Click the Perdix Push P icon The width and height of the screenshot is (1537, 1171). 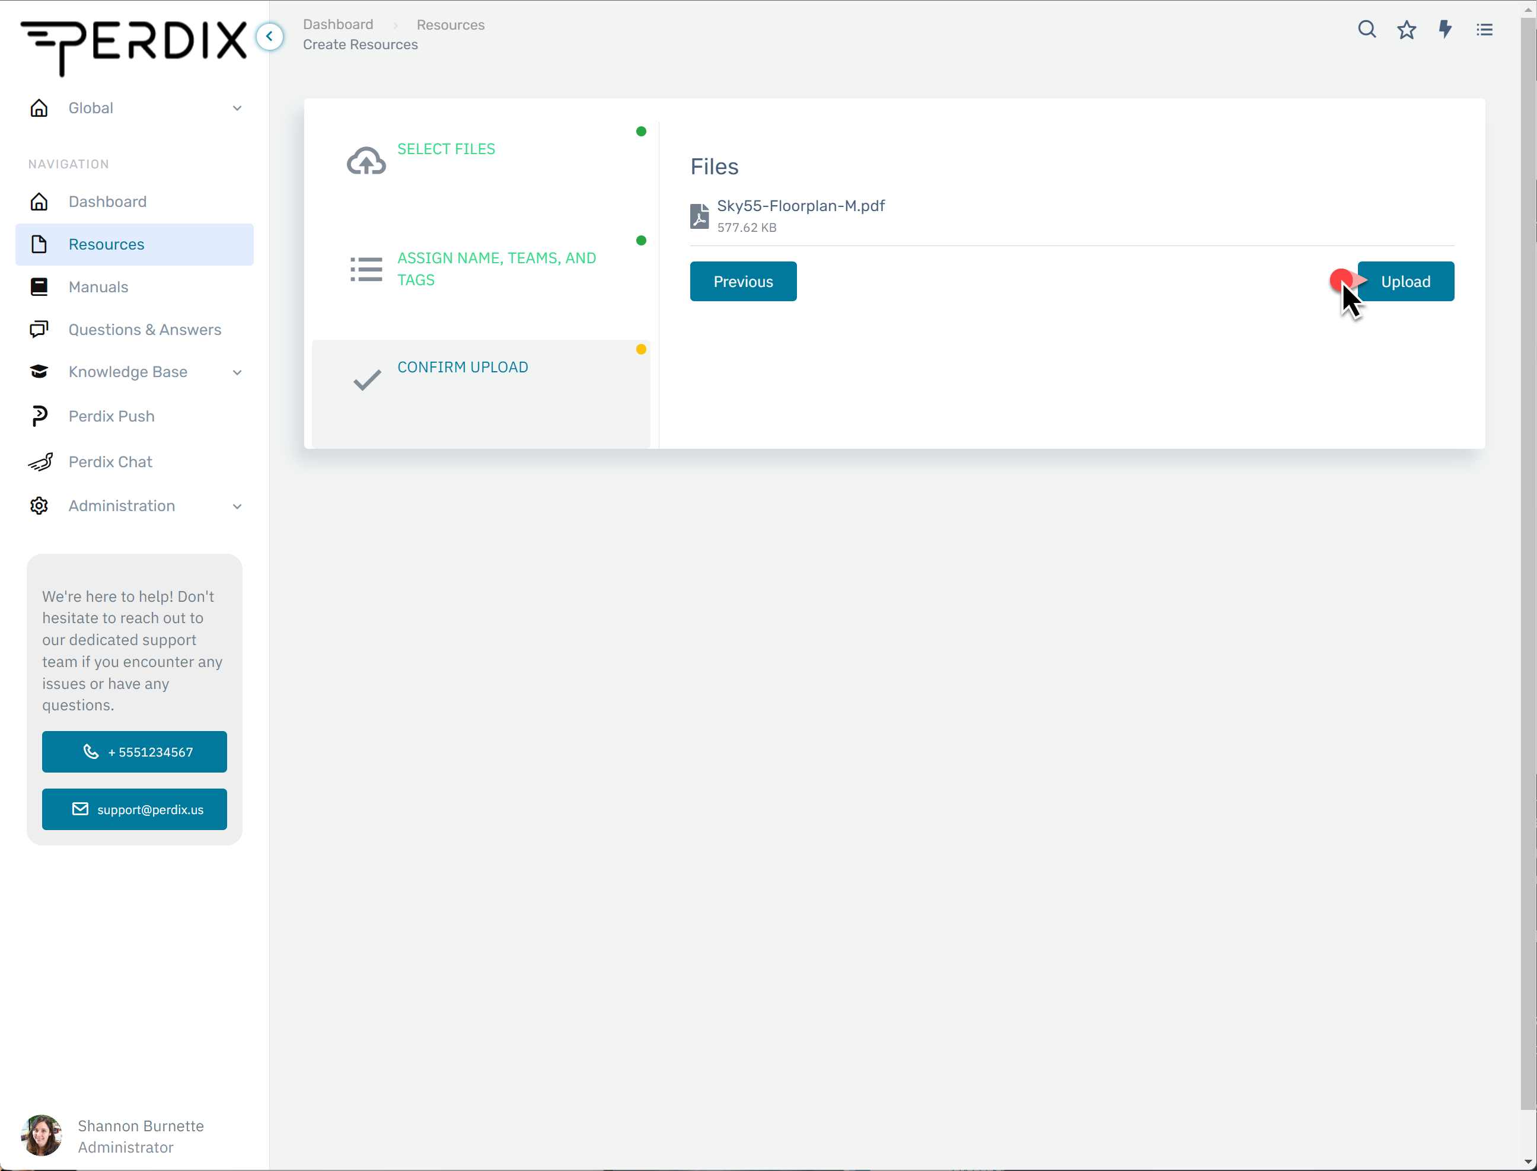[x=39, y=416]
